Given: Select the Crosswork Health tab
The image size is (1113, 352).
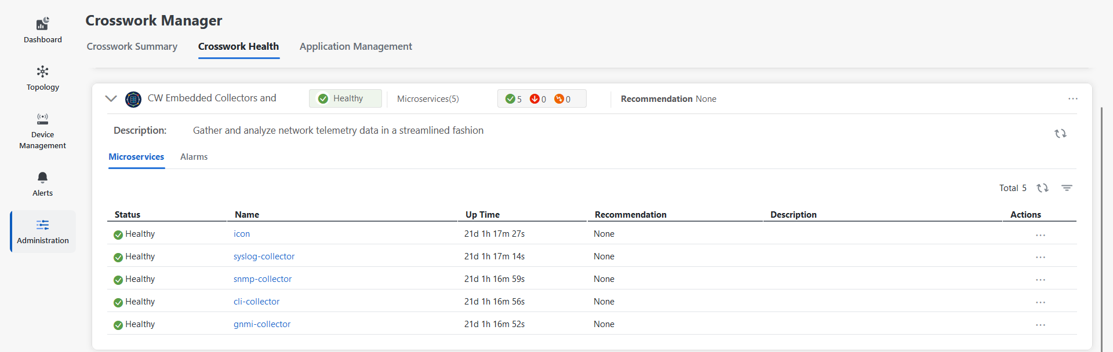Looking at the screenshot, I should 238,46.
